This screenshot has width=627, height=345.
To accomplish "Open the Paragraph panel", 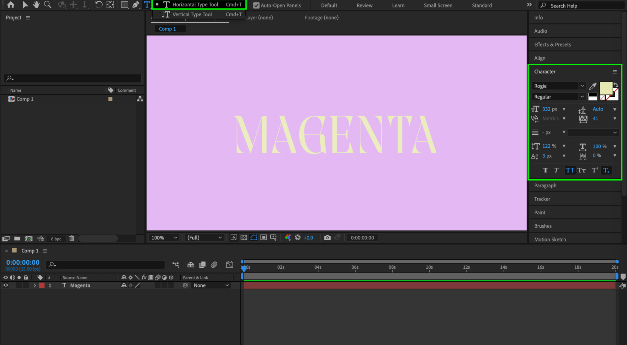I will [545, 186].
